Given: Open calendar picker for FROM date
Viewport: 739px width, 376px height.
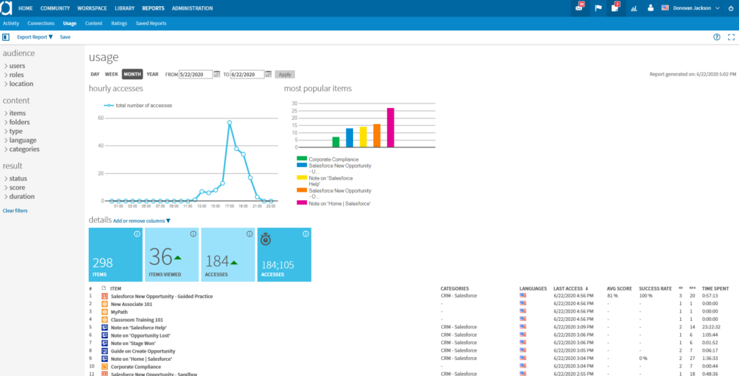Looking at the screenshot, I should (x=217, y=75).
